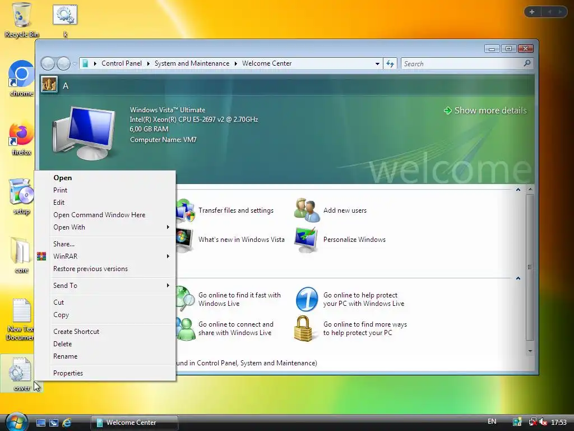Click Show more details link
The height and width of the screenshot is (431, 574).
pyautogui.click(x=485, y=111)
